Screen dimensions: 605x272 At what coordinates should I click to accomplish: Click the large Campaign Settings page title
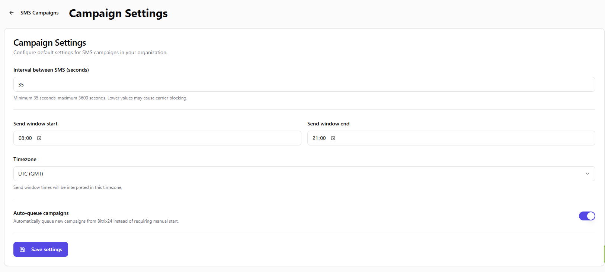[x=118, y=13]
